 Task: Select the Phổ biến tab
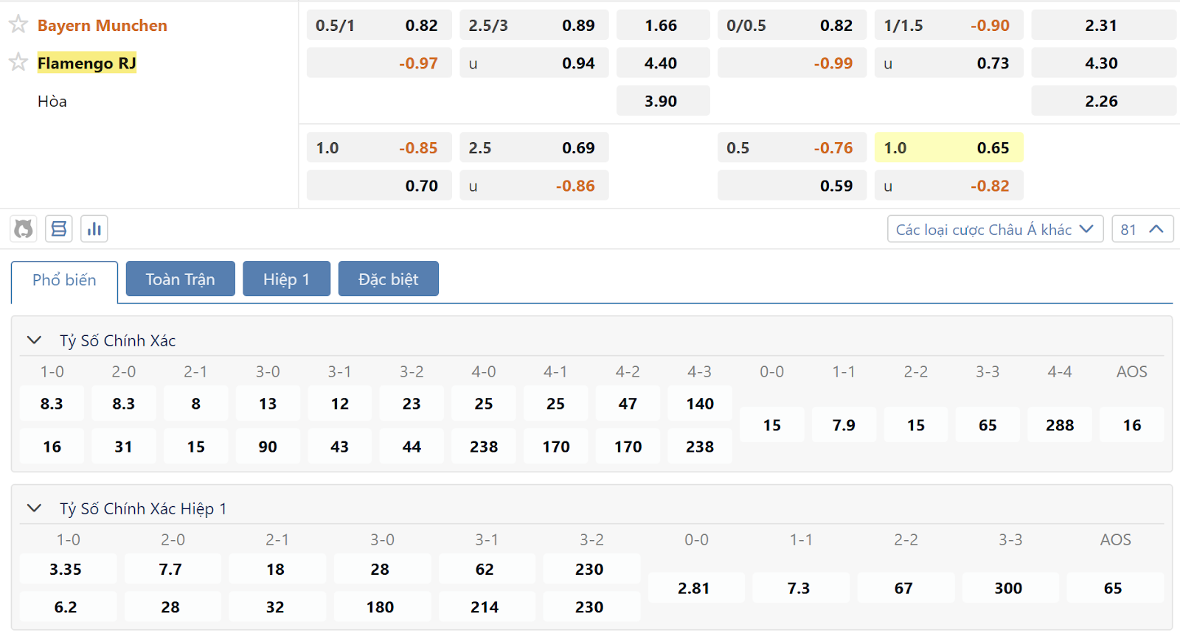coord(64,280)
